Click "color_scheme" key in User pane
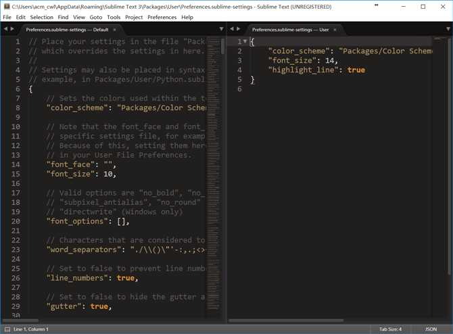This screenshot has width=453, height=334. 299,51
